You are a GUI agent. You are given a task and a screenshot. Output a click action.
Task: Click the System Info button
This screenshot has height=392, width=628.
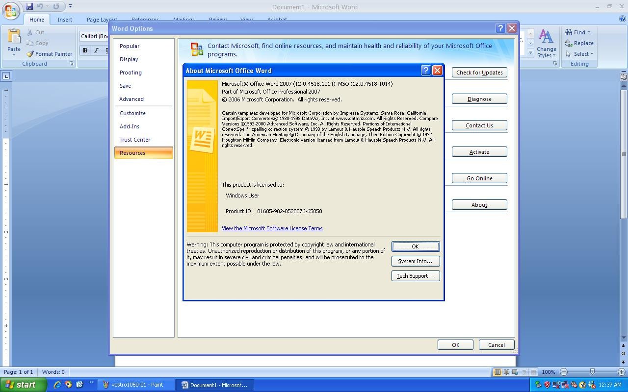[416, 261]
